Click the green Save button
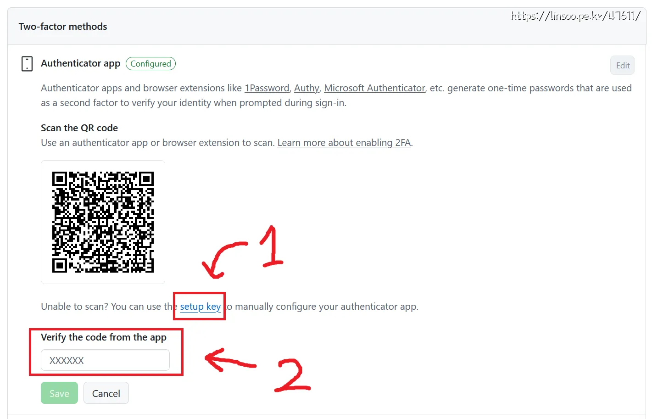Screen dimensions: 652x419 point(59,393)
